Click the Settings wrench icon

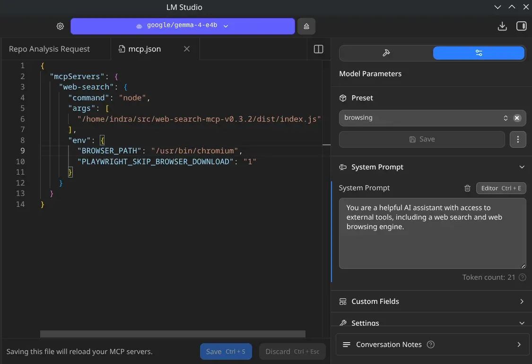click(x=343, y=323)
